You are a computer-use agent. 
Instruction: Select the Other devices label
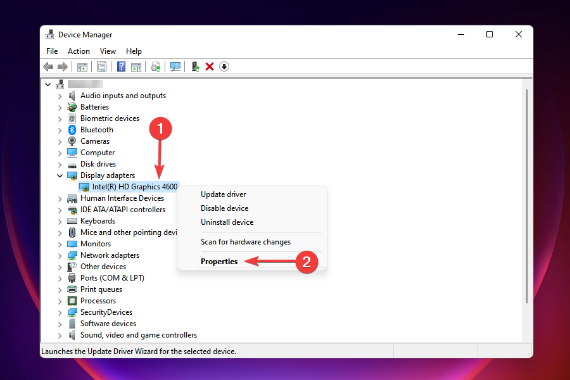[103, 267]
